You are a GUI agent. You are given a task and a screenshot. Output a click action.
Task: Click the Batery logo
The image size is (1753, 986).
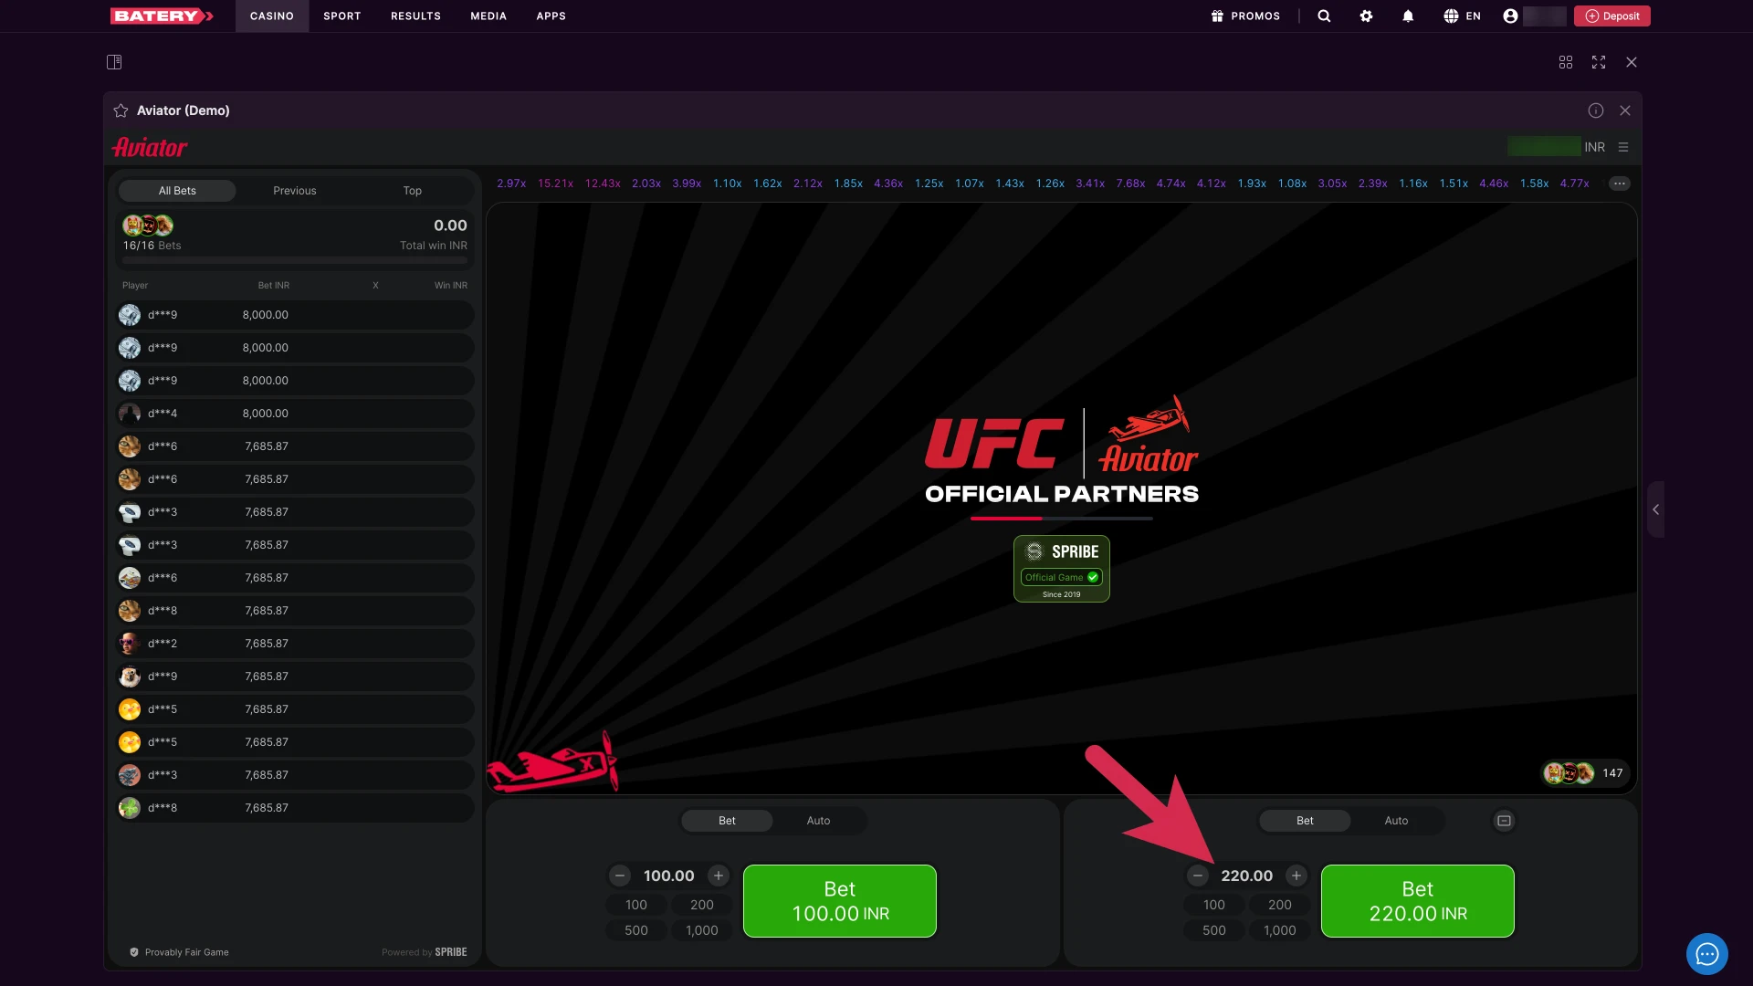tap(162, 16)
